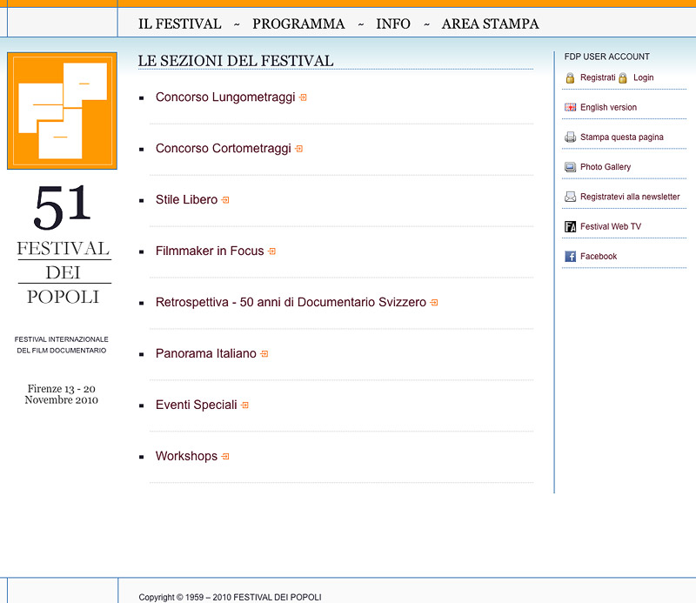The width and height of the screenshot is (696, 603).
Task: Open the Photo Gallery link
Action: point(606,167)
